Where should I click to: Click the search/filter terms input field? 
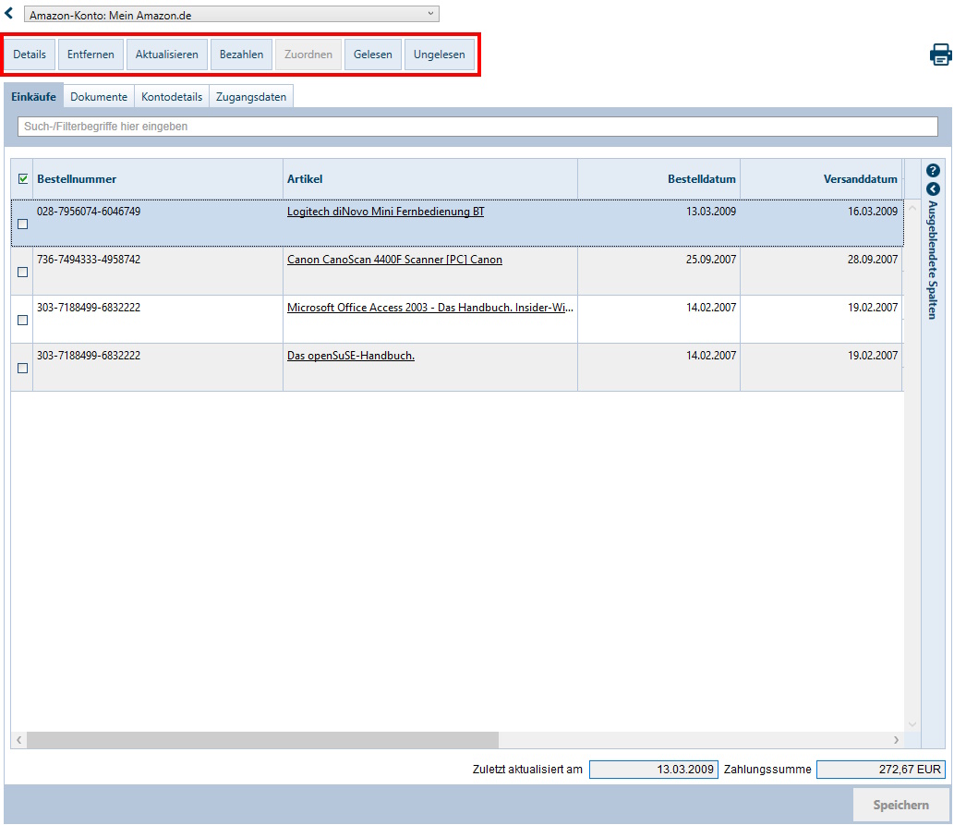click(477, 126)
